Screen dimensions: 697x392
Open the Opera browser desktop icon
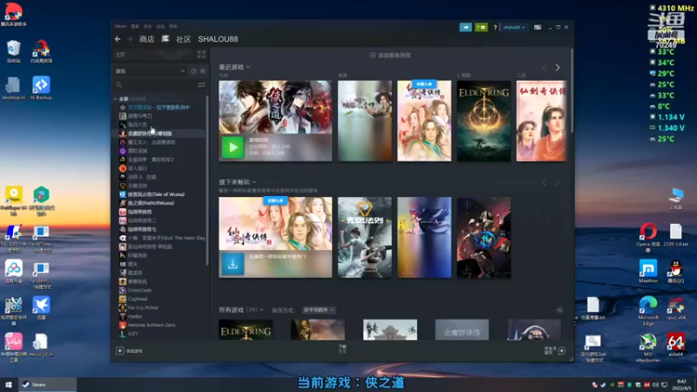click(648, 237)
